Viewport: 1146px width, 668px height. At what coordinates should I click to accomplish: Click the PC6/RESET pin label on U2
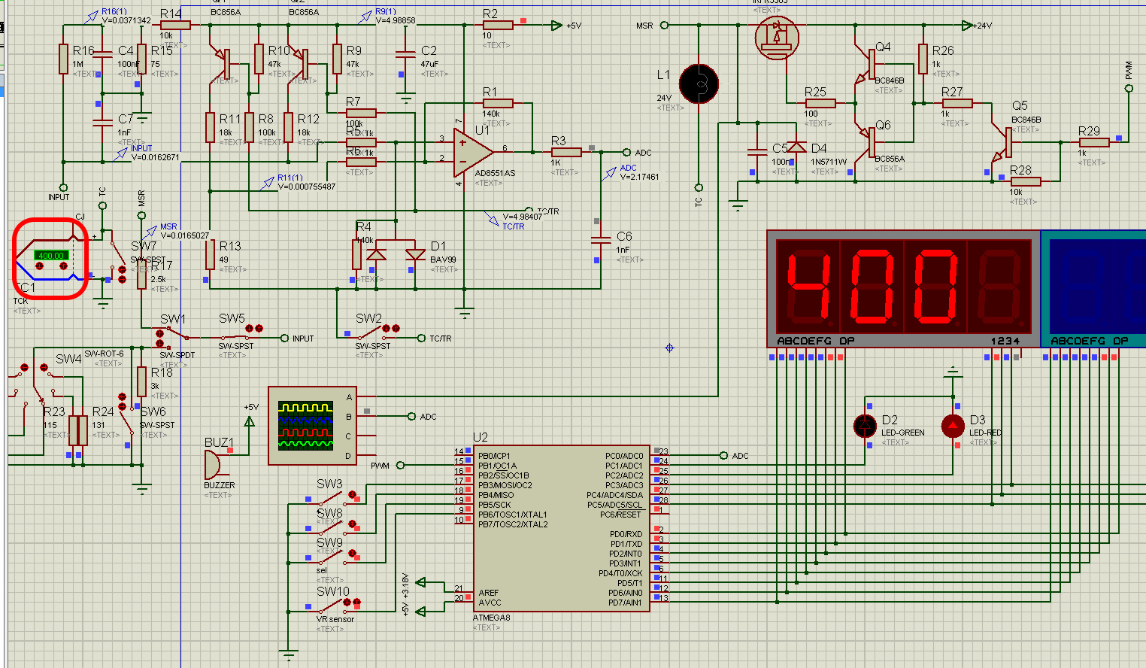(x=620, y=515)
